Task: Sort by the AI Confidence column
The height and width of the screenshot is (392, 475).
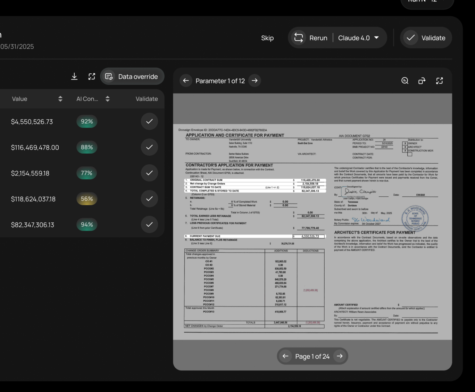Action: pos(108,99)
